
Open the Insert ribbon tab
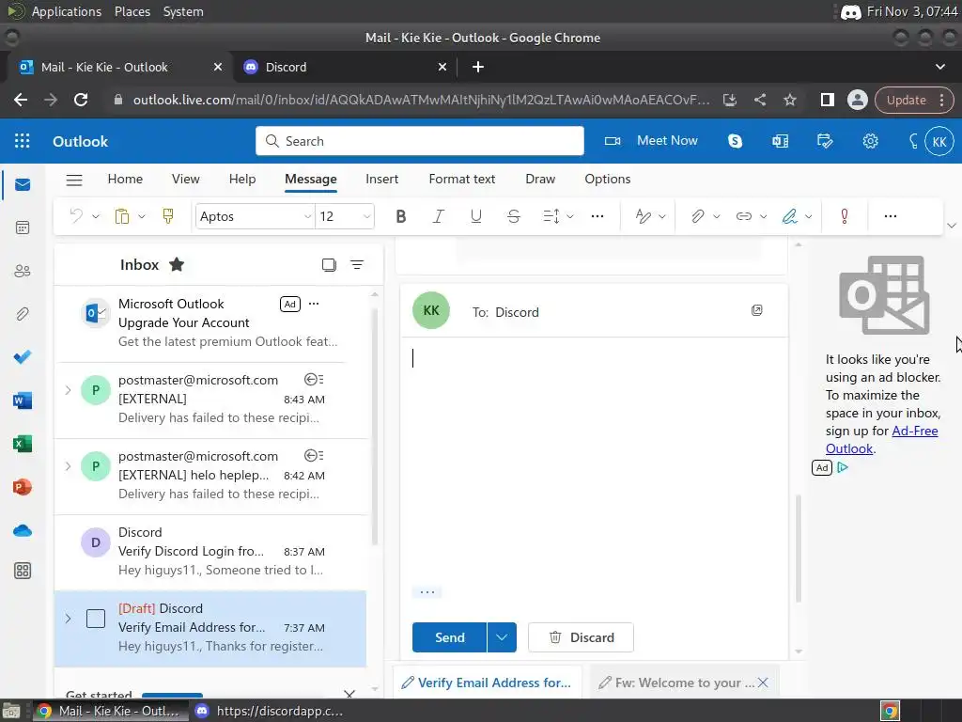point(381,180)
